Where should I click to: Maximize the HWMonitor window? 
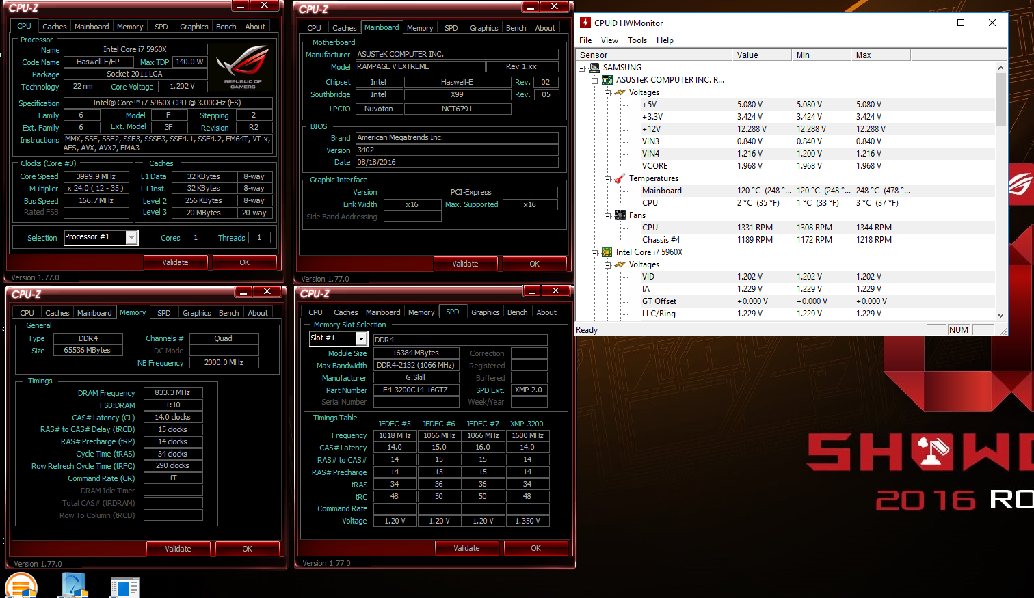coord(961,23)
